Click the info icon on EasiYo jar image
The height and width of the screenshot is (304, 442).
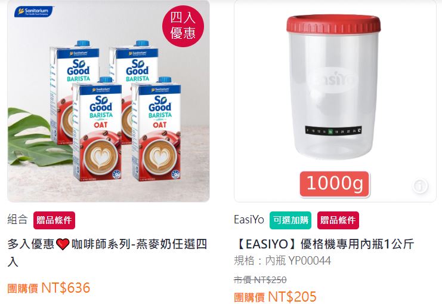(420, 186)
